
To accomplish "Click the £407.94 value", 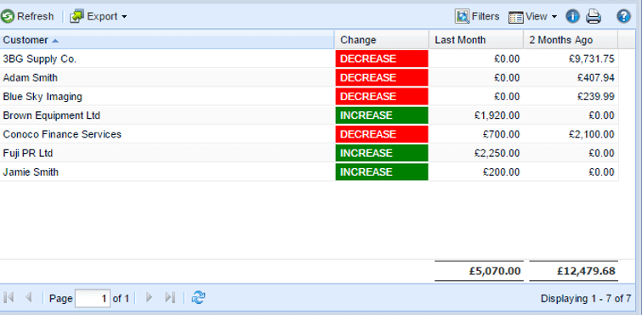I will point(596,77).
